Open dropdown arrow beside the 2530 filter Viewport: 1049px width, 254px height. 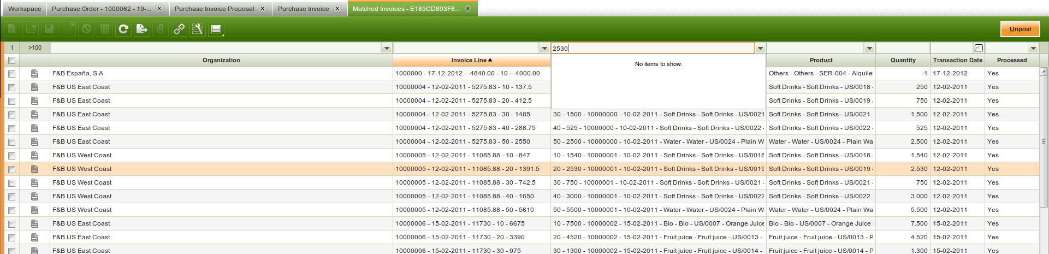click(x=760, y=48)
